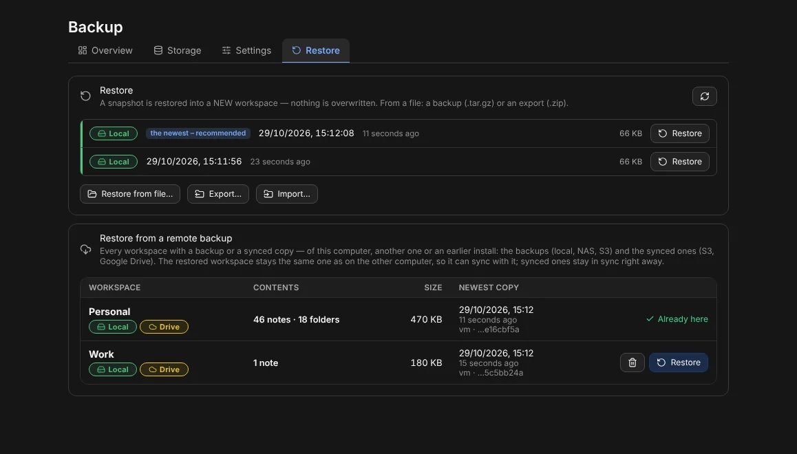The image size is (797, 454).
Task: Select the Work workspace name
Action: pos(101,354)
